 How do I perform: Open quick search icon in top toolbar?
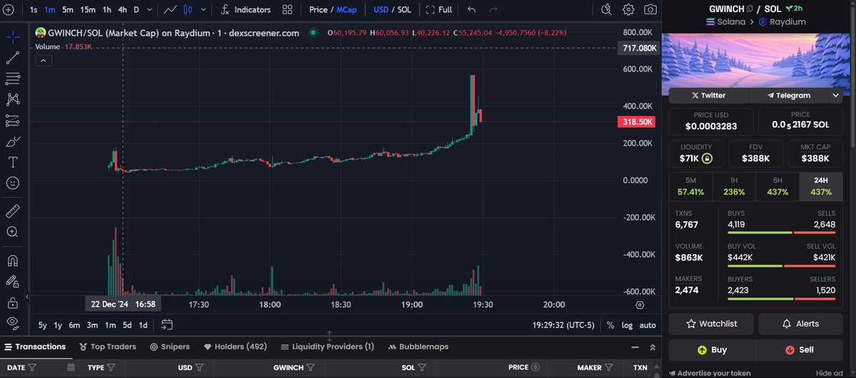pyautogui.click(x=606, y=10)
